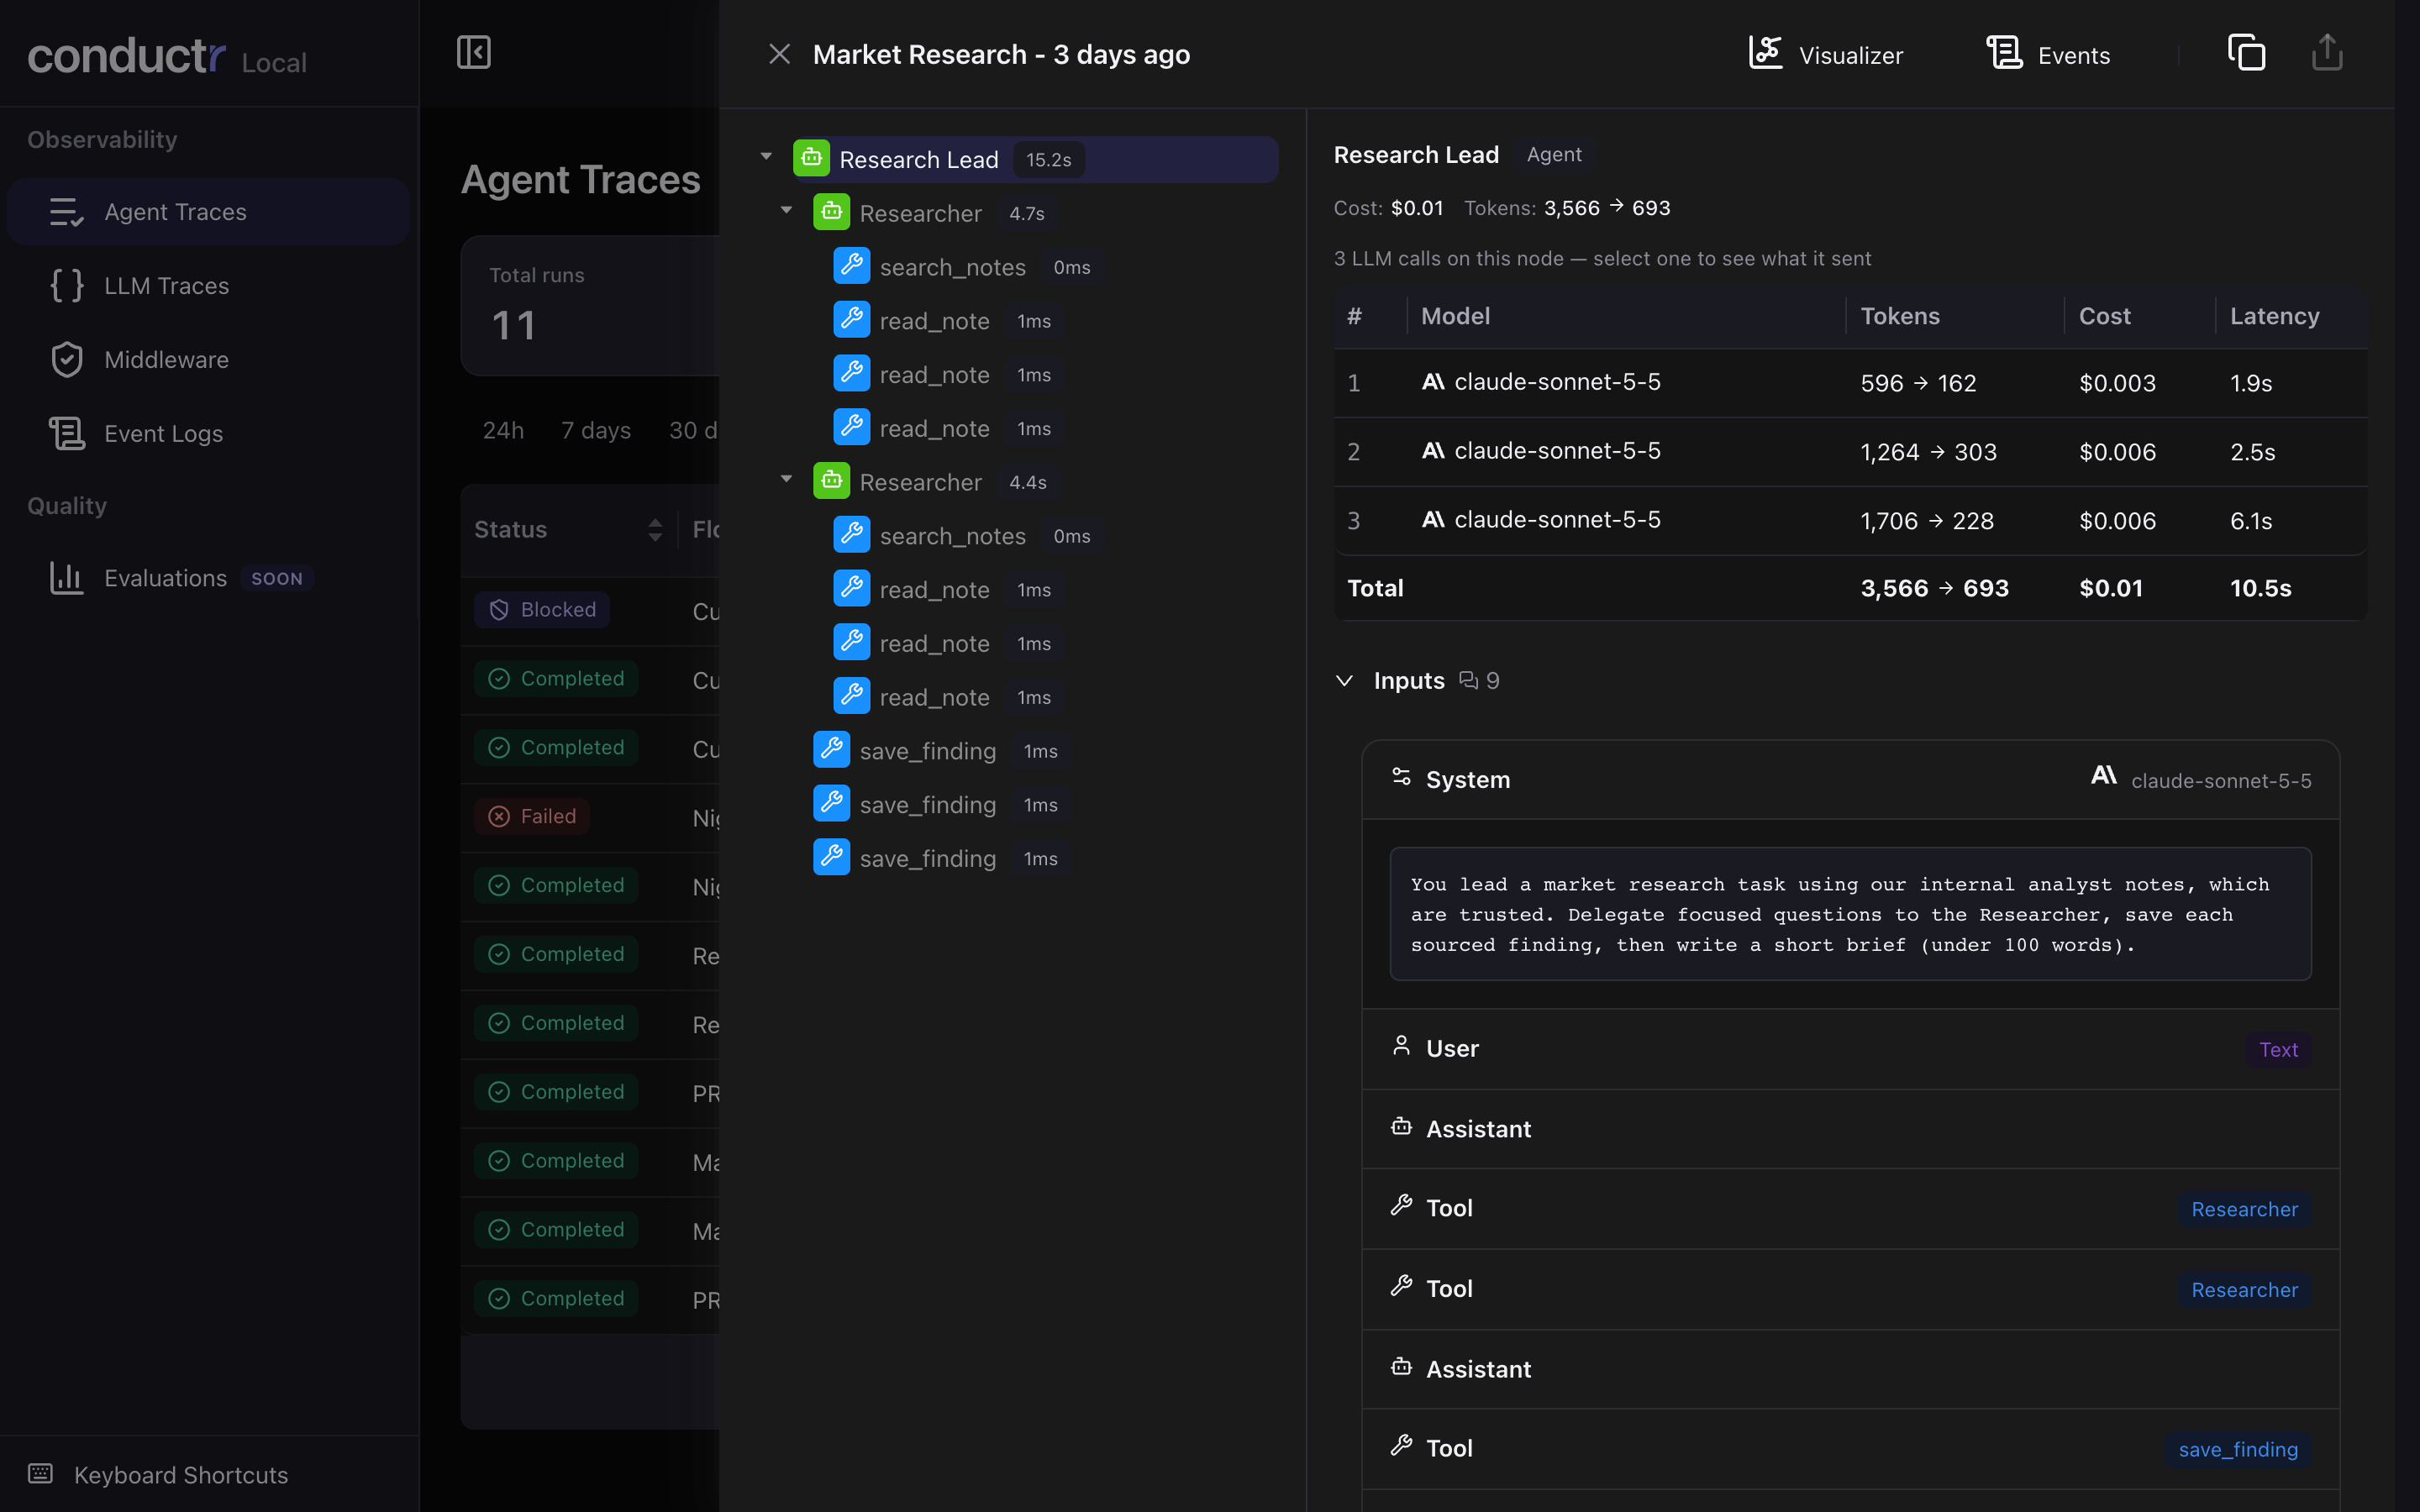
Task: Collapse the Research Lead tree node
Action: click(766, 156)
